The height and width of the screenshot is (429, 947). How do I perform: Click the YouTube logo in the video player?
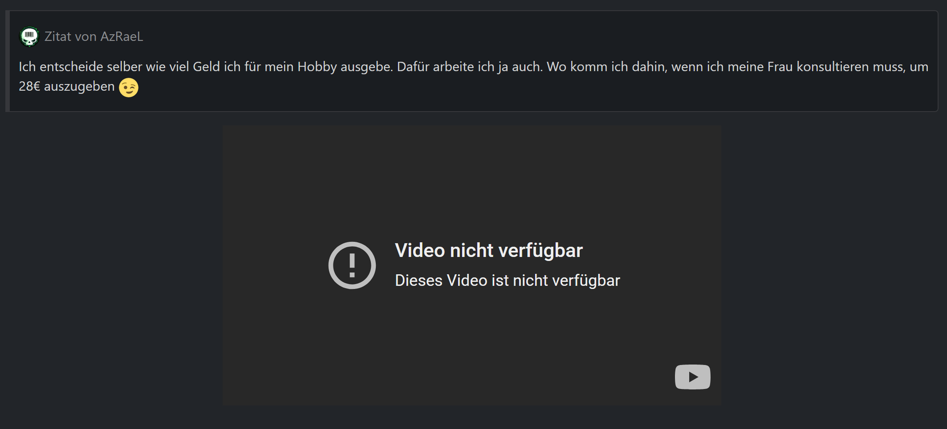pyautogui.click(x=692, y=377)
